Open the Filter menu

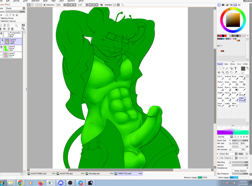point(53,1)
